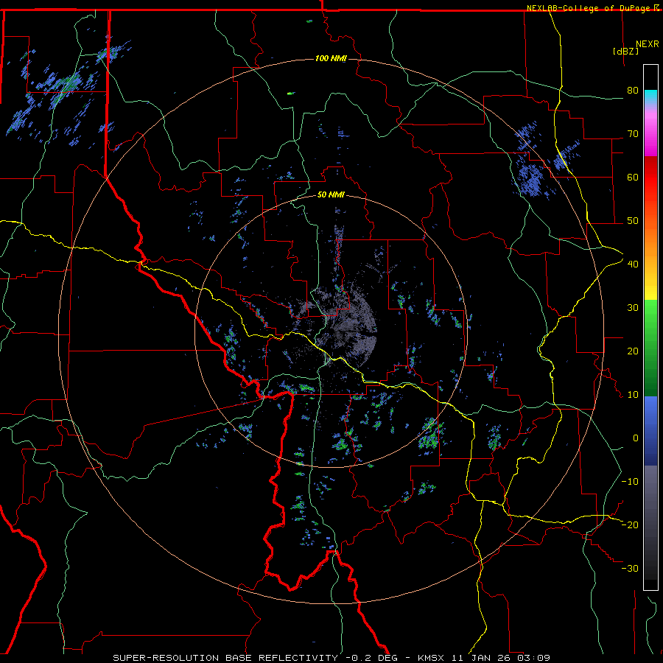This screenshot has height=663, width=663.
Task: Select the -10 value on dBZ scale
Action: (630, 482)
